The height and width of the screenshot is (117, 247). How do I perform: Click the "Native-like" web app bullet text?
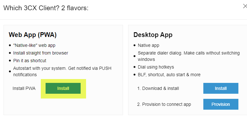[34, 45]
